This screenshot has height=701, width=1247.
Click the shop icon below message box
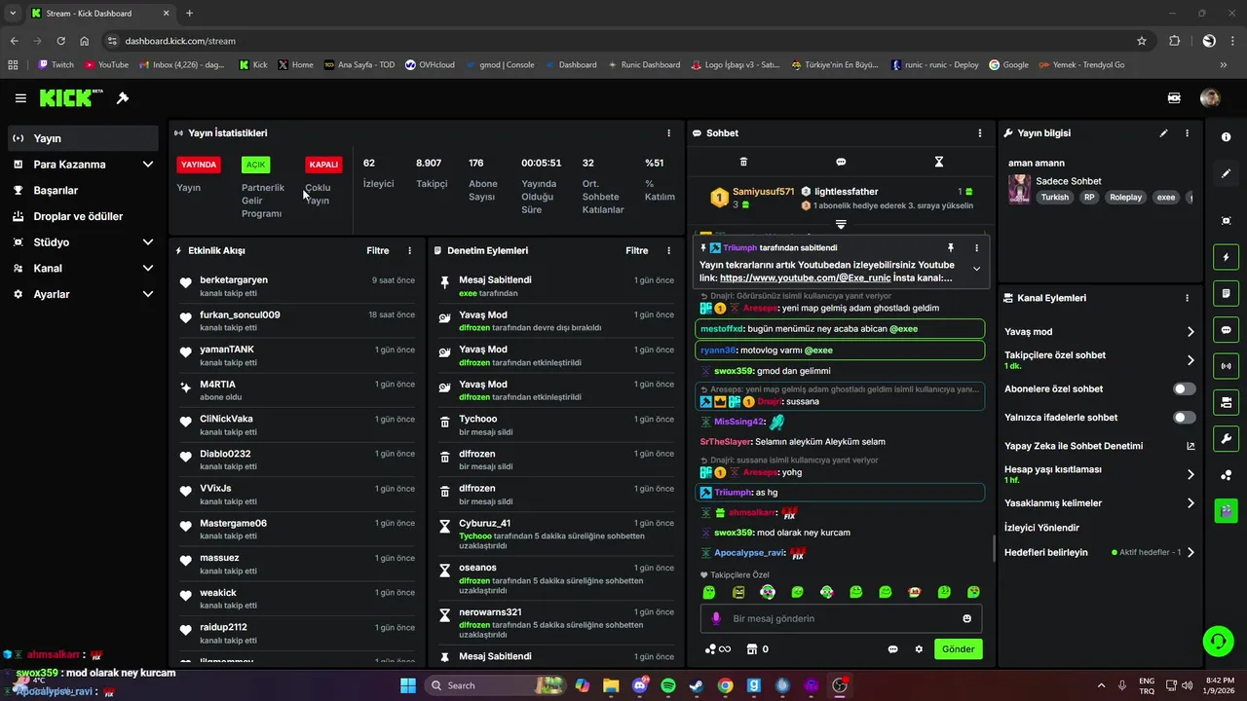[x=751, y=649]
